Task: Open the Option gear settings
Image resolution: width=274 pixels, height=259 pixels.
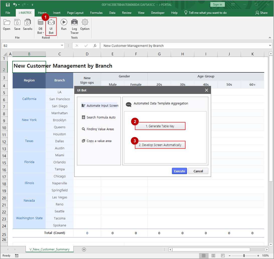Action: (x=85, y=25)
